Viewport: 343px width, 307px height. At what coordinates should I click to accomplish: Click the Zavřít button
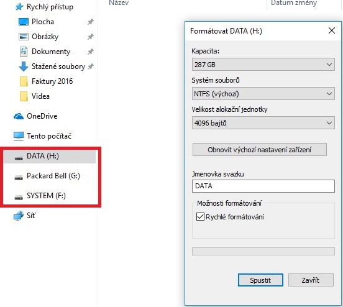311,280
